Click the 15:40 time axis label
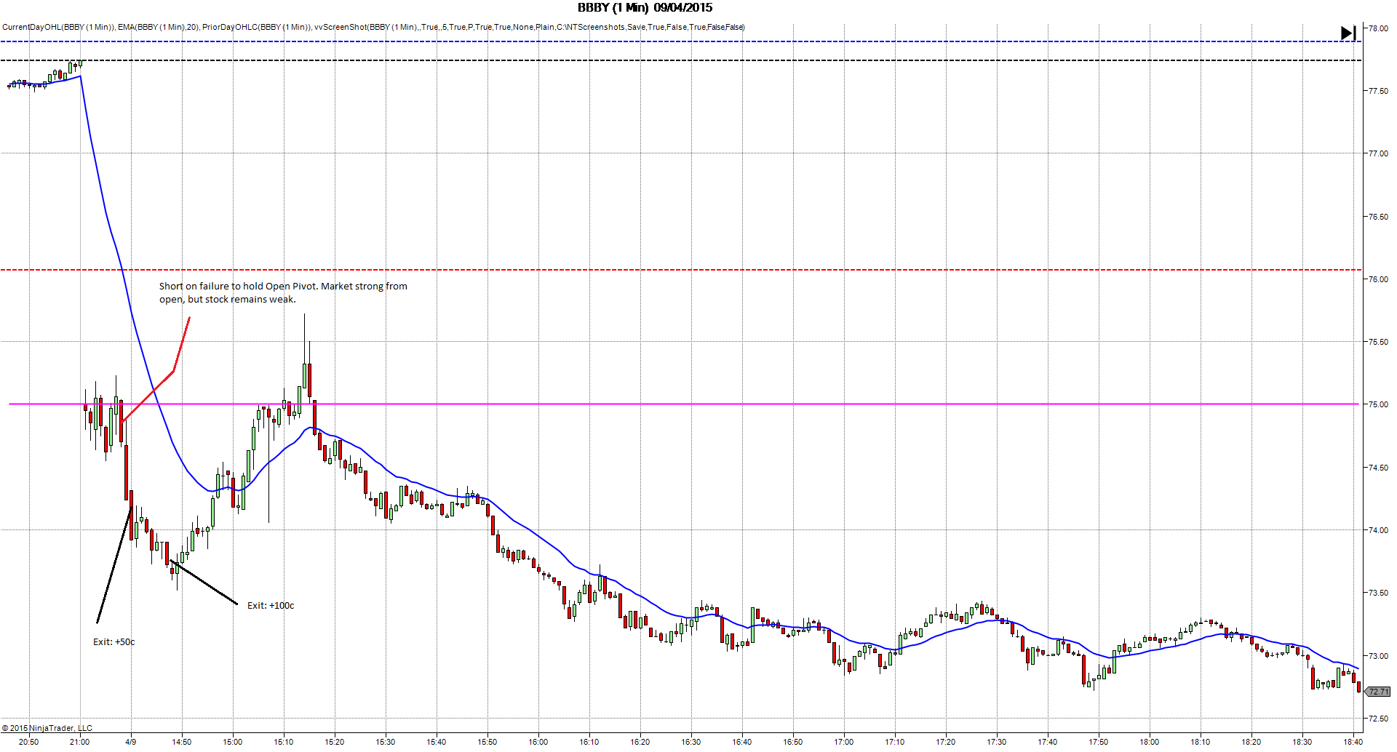The width and height of the screenshot is (1397, 752). point(437,742)
